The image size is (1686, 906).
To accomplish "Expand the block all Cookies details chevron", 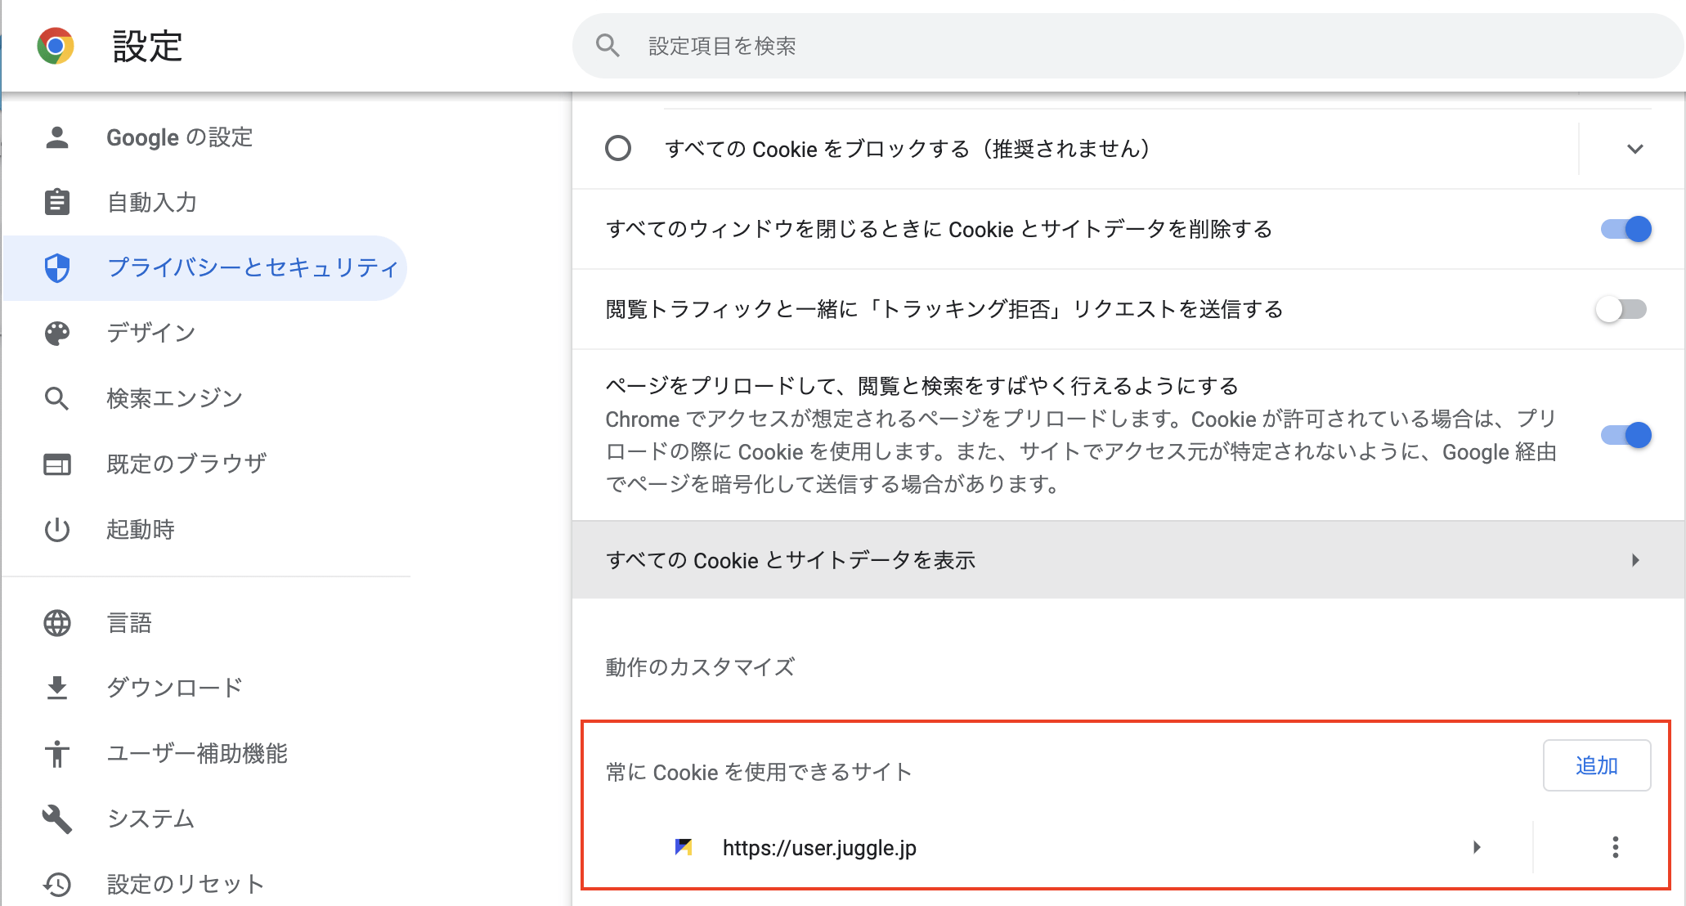I will pos(1634,149).
